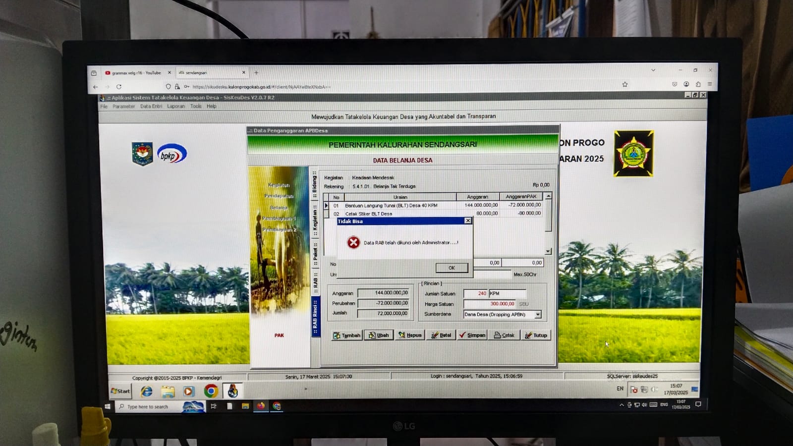
Task: Switch to the Kegiatan vertical tab
Action: click(x=315, y=221)
